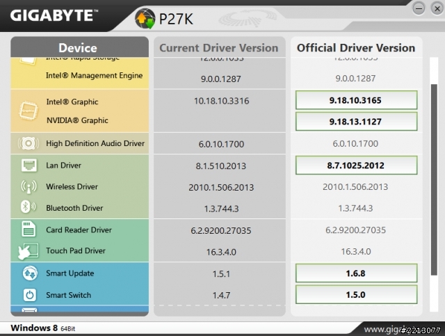Click the Official Driver Version column header

(x=356, y=48)
